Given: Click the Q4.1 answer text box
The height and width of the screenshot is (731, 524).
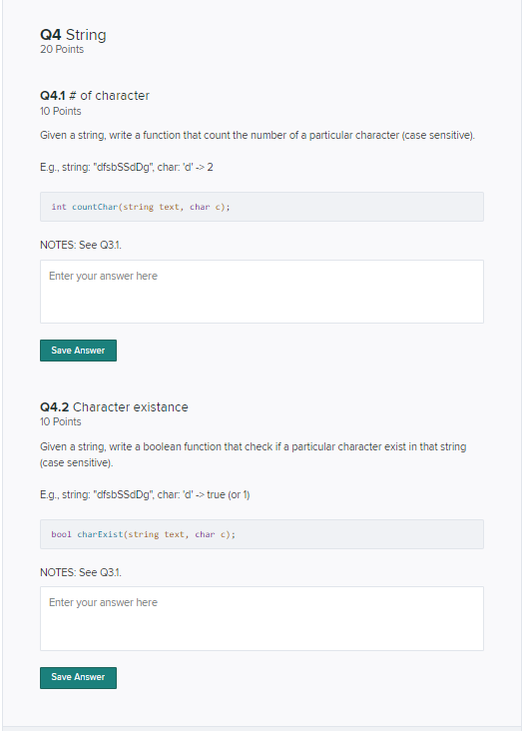Looking at the screenshot, I should pos(262,292).
